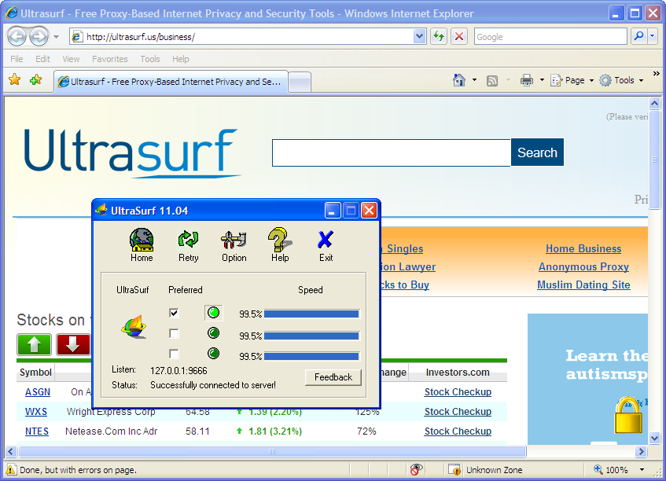Open the View menu
The width and height of the screenshot is (666, 481).
(71, 59)
